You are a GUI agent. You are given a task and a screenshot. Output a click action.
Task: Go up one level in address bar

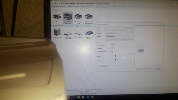59,4
